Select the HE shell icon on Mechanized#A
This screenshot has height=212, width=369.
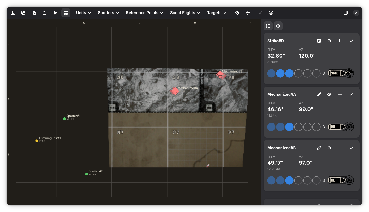coord(341,127)
